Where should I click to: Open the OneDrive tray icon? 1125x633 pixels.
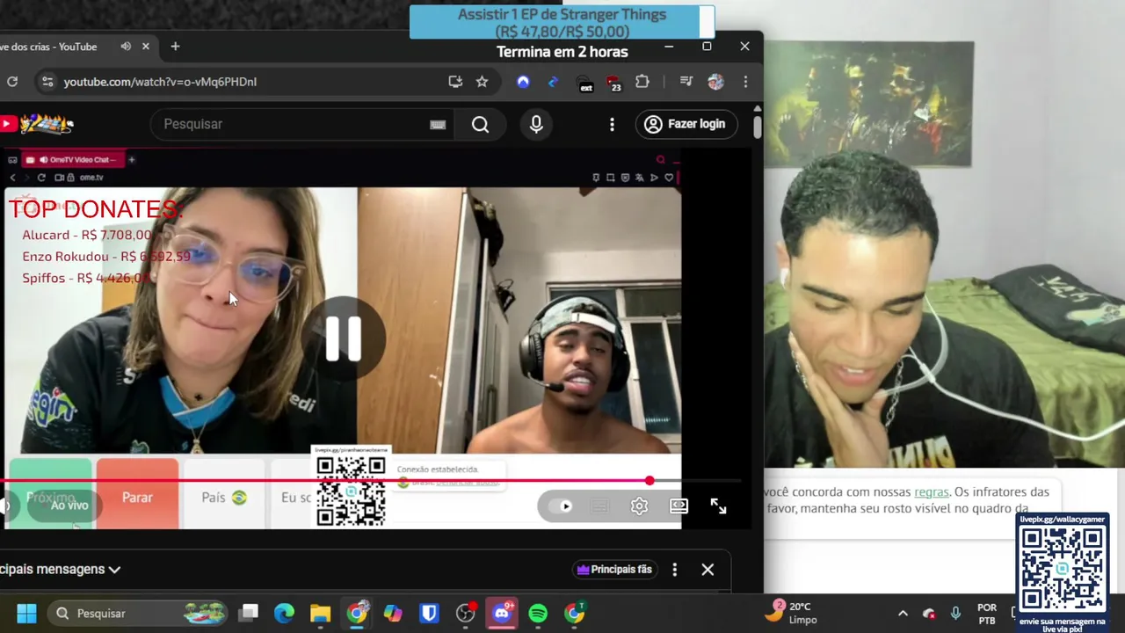pyautogui.click(x=929, y=614)
